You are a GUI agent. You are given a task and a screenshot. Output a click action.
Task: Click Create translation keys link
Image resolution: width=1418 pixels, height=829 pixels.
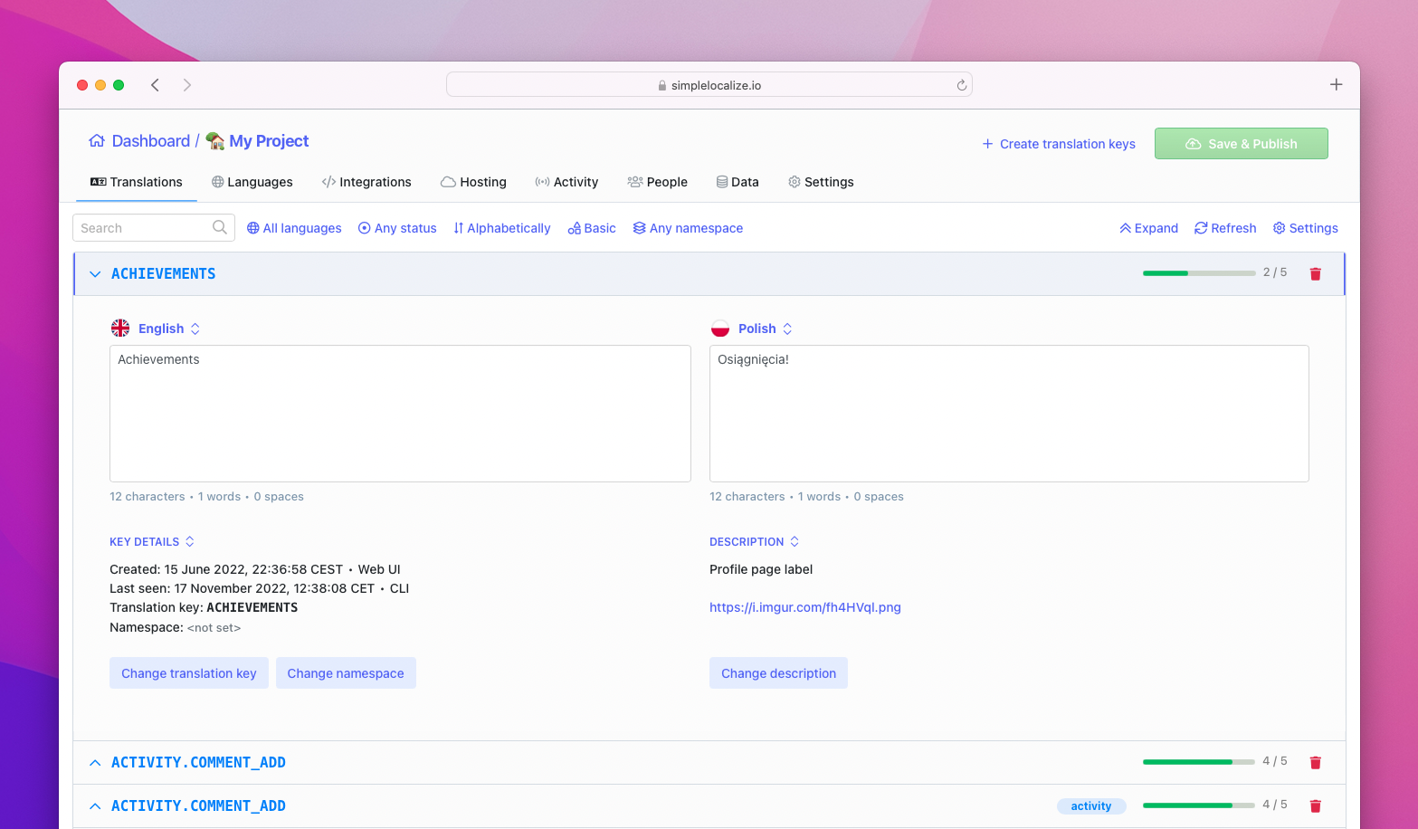(1059, 144)
